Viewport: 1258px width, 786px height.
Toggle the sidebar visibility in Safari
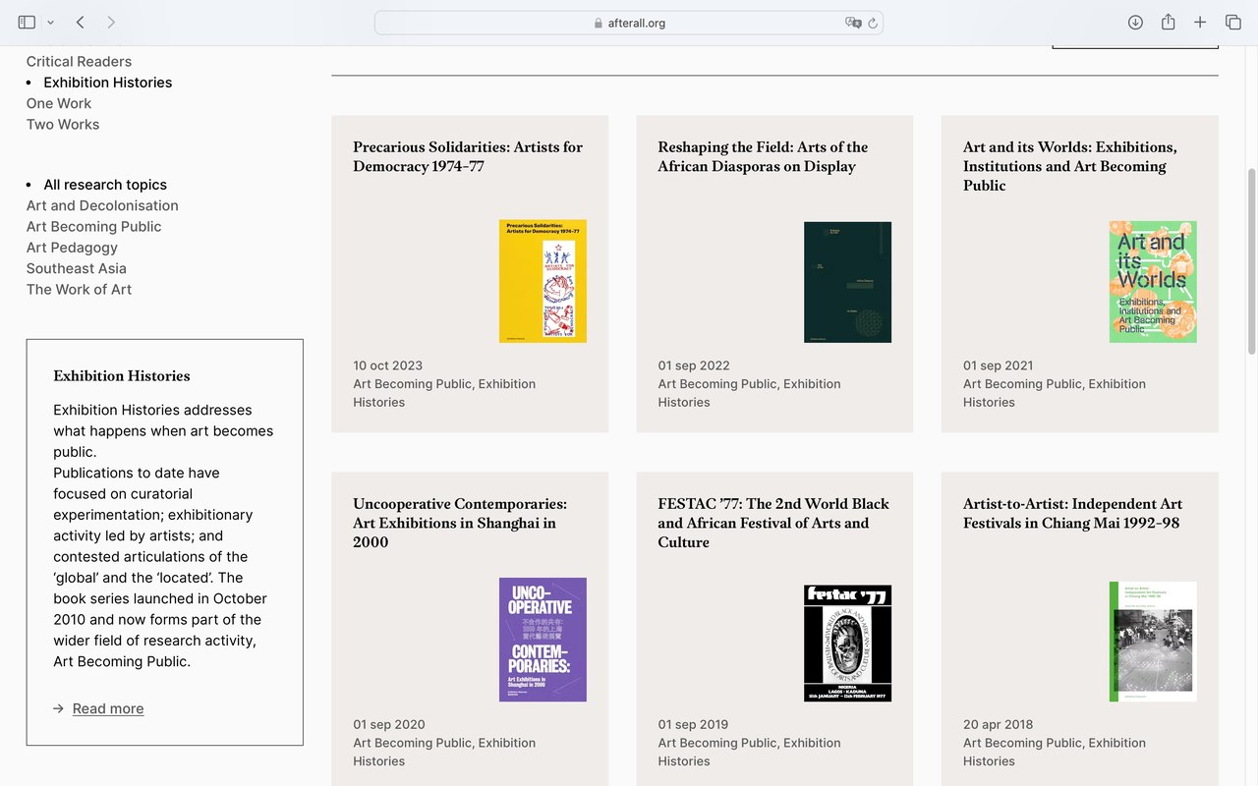click(x=27, y=21)
